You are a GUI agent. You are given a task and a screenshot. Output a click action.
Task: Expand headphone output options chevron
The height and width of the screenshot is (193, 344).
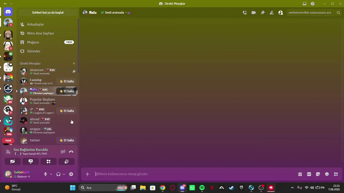(64, 174)
